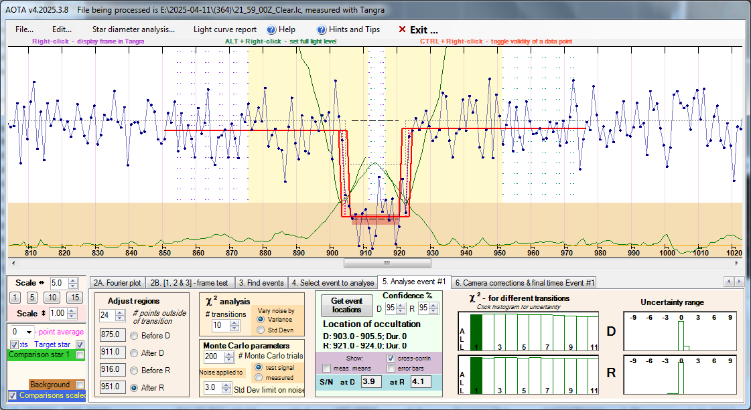Click the dark green bar in D histogram
Image resolution: width=751 pixels, height=410 pixels.
[x=476, y=330]
